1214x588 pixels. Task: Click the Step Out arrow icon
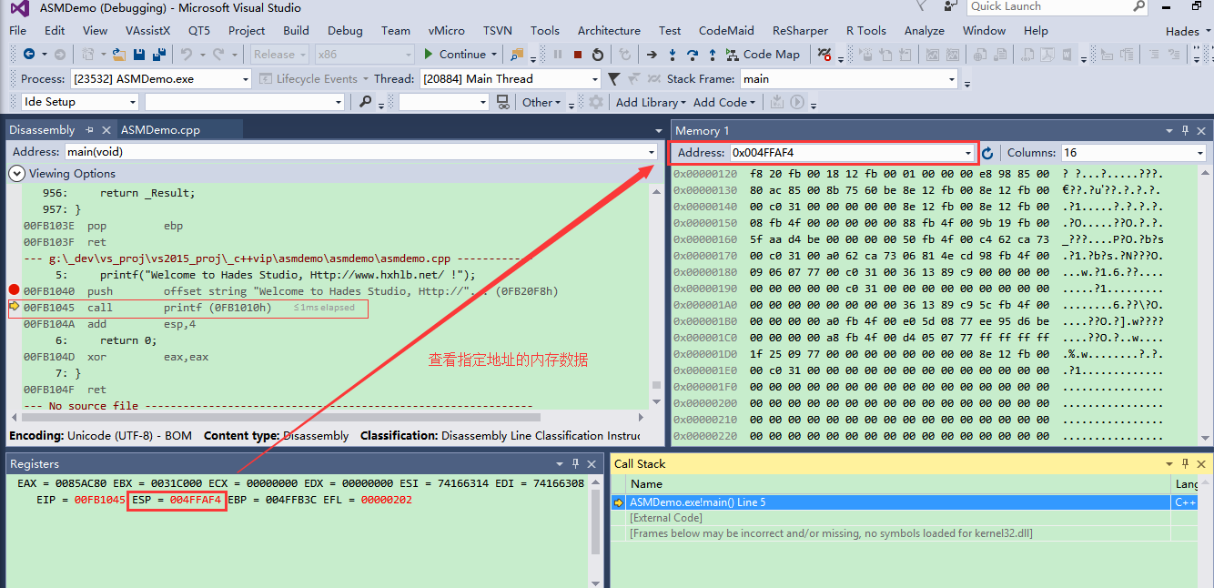(x=712, y=55)
